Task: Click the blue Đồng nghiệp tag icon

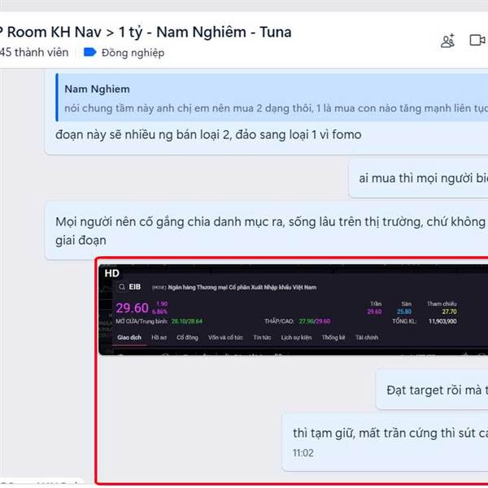Action: tap(90, 52)
